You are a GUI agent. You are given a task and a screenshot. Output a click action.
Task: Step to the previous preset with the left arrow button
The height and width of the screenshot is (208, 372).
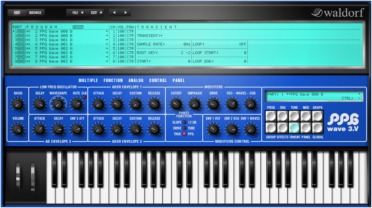(115, 12)
